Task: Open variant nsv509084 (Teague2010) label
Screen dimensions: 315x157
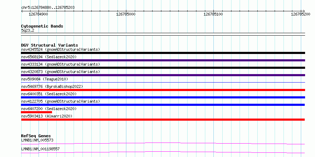Action: point(45,79)
